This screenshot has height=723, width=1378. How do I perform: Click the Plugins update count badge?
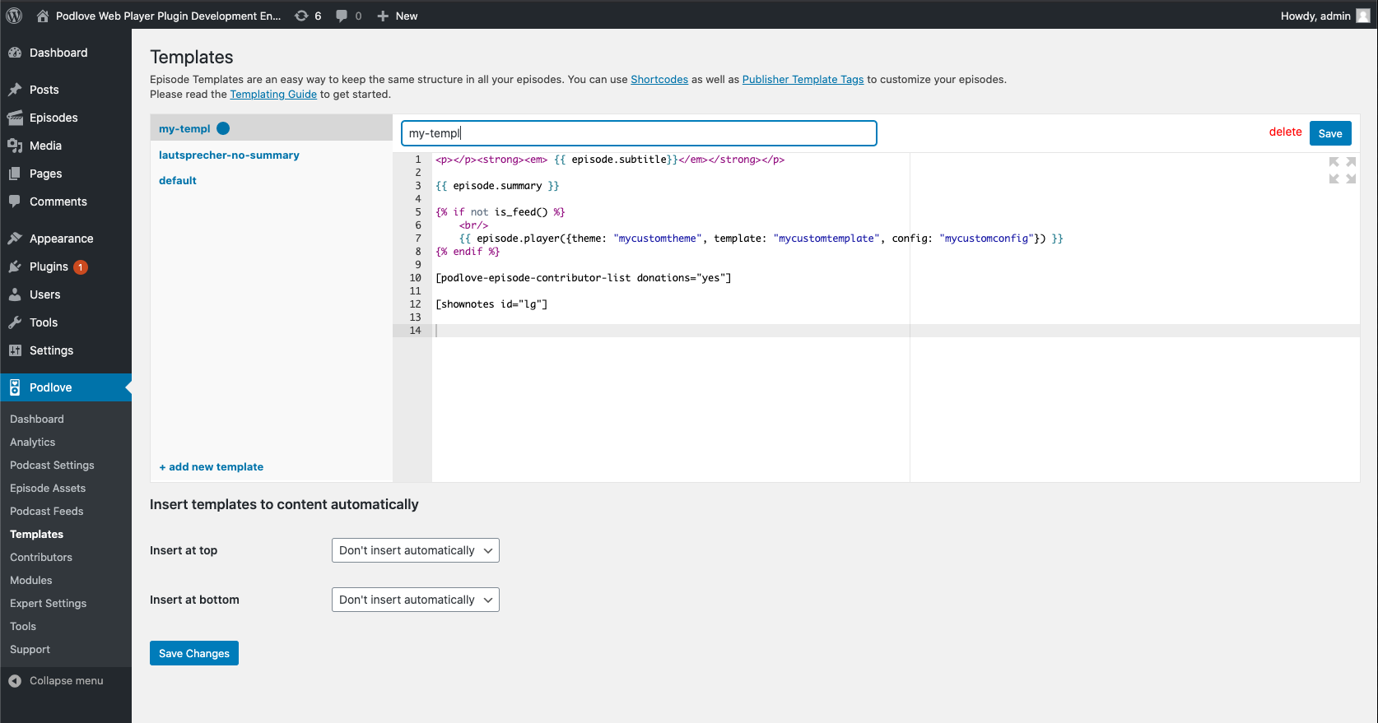81,267
